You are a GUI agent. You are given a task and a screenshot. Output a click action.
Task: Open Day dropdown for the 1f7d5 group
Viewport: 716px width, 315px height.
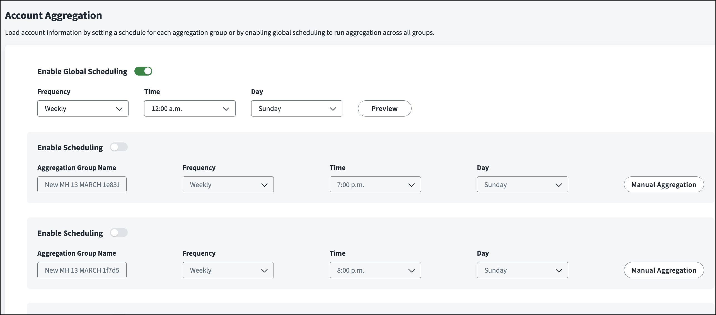click(522, 270)
